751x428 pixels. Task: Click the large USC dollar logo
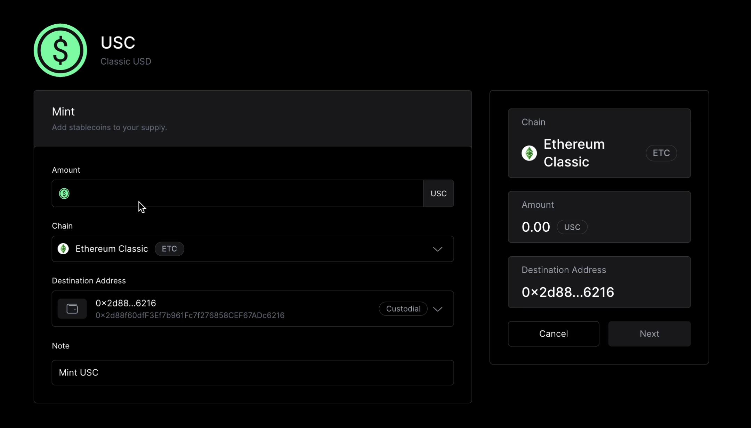60,50
